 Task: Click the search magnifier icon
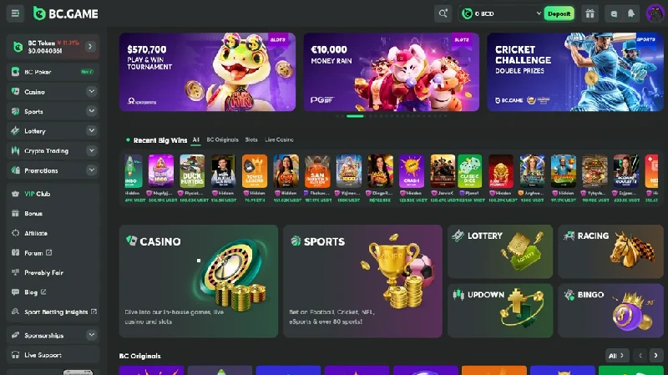[443, 13]
